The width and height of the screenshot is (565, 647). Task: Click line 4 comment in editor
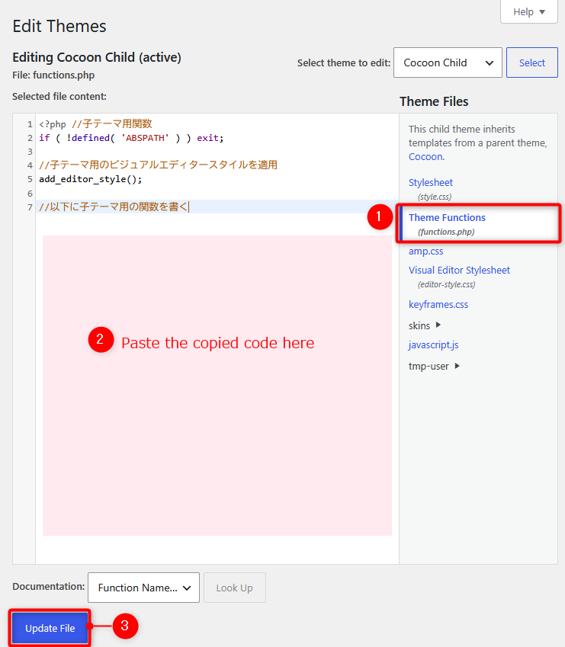pos(158,165)
